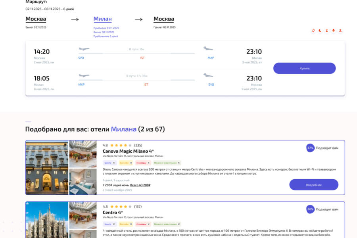Click the IST layover on the 14:20 flight
This screenshot has width=357, height=238.
[142, 58]
